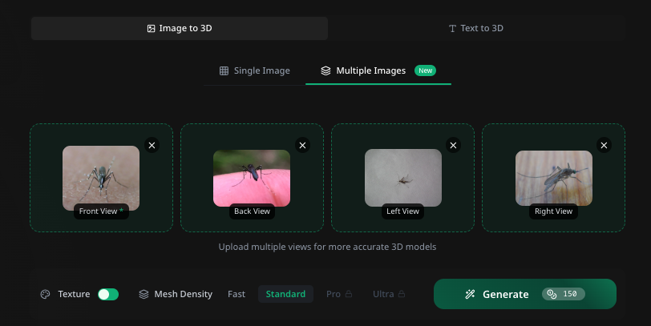The image size is (651, 326).
Task: Click the lock icon beside Ultra
Action: 401,294
